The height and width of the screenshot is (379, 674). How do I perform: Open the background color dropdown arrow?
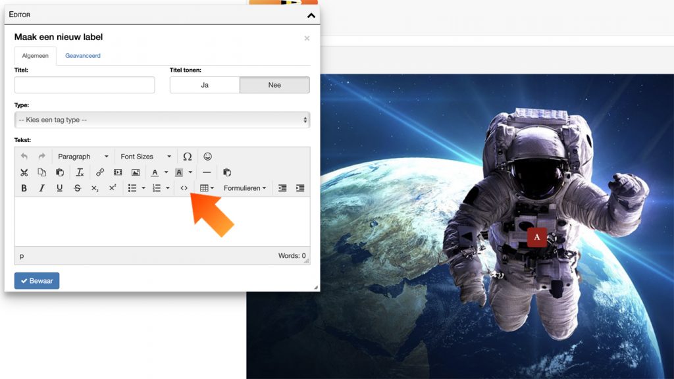tap(190, 172)
